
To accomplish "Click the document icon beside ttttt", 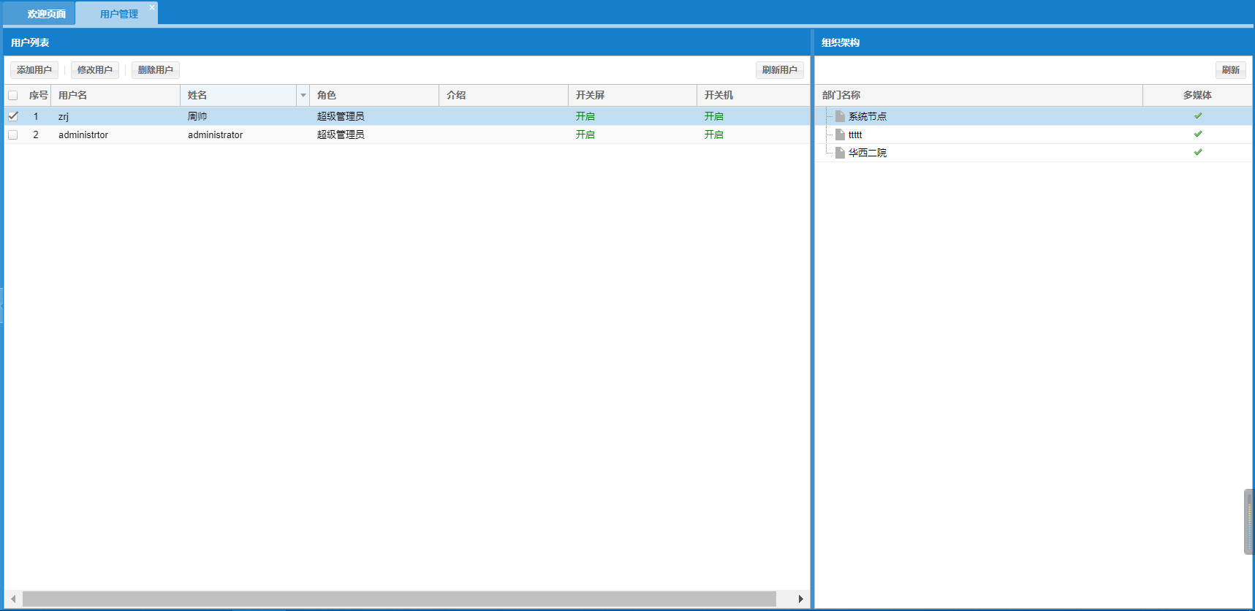I will 840,134.
